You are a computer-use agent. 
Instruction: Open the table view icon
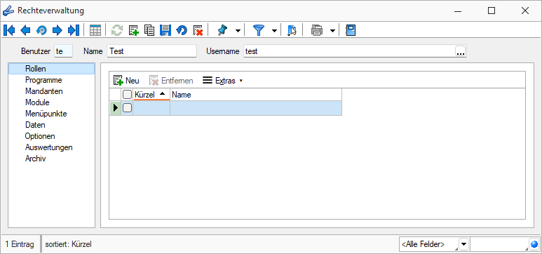(95, 30)
